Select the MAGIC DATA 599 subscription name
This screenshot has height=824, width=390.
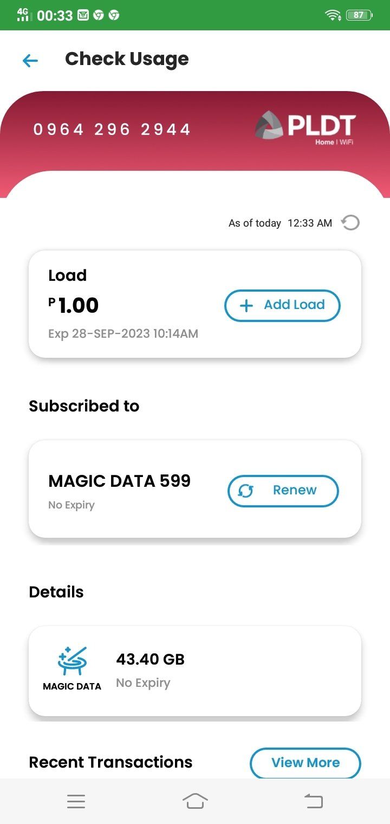click(119, 481)
